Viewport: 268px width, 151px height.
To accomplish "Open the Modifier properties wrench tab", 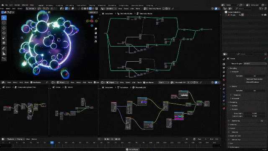I will point(224,89).
